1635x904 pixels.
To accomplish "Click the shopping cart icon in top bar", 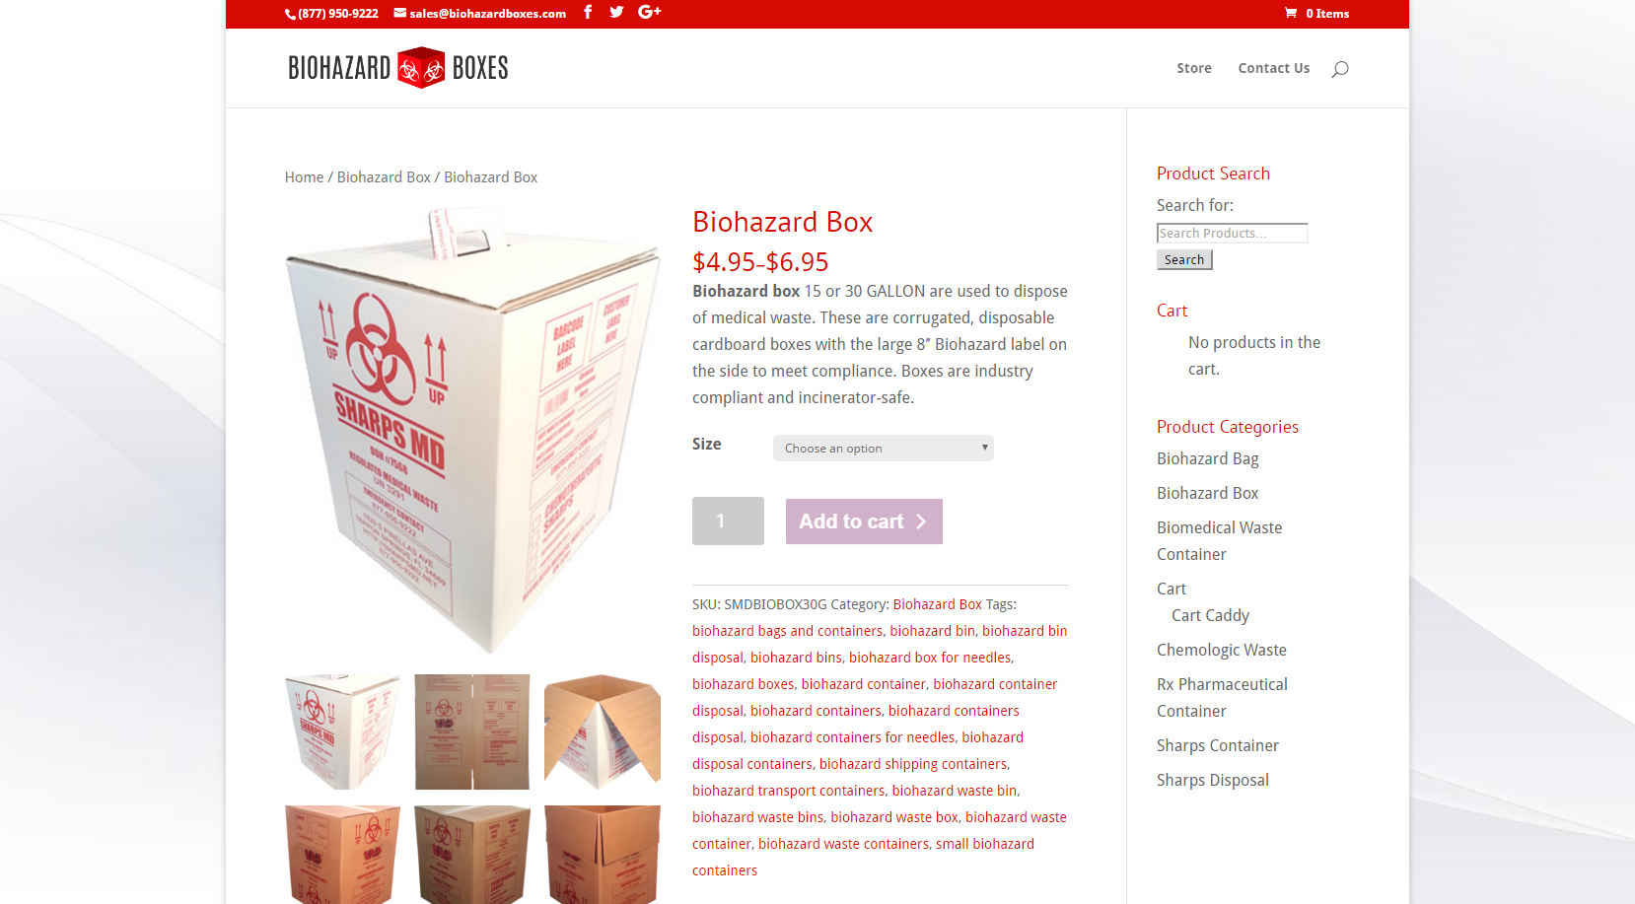I will pyautogui.click(x=1291, y=13).
